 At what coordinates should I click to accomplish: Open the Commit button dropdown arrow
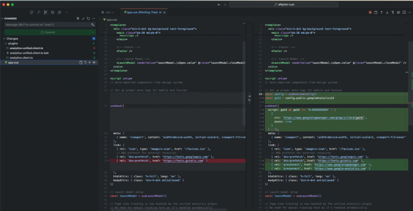[93, 32]
